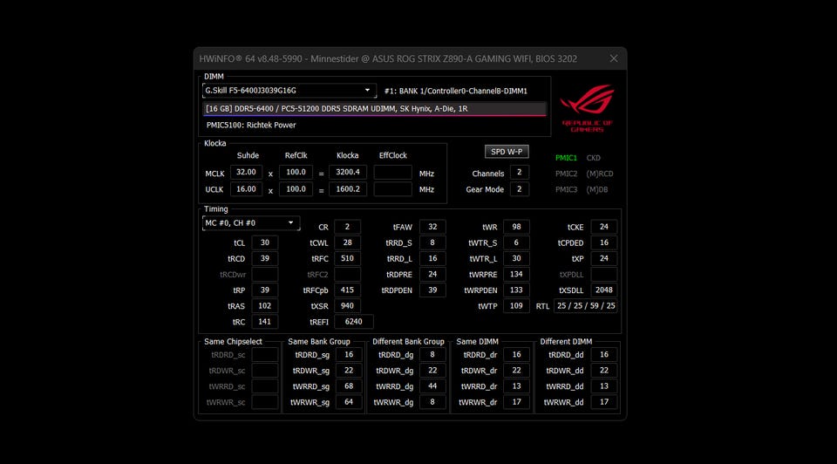Click the tFAW value 32
This screenshot has height=464, width=837.
point(432,227)
